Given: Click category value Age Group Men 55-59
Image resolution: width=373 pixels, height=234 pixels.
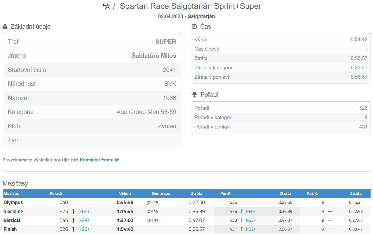Looking at the screenshot, I should coord(146,112).
